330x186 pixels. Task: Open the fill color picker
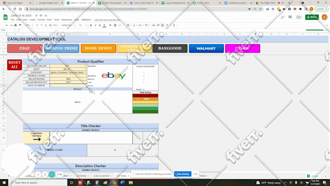110,25
